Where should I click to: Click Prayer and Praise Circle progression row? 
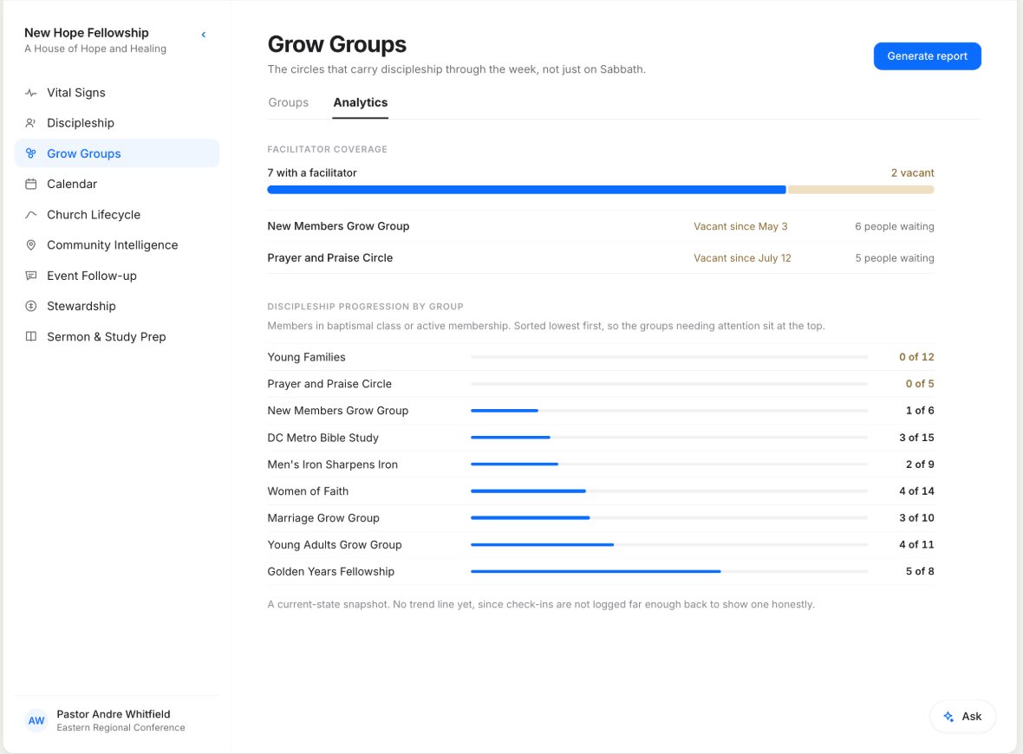pos(601,384)
